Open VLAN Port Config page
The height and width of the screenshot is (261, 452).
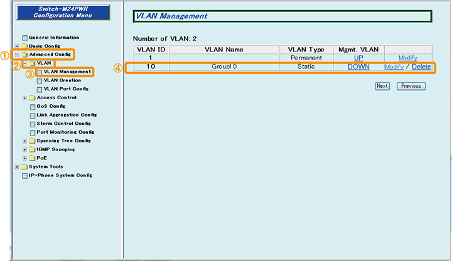point(66,89)
